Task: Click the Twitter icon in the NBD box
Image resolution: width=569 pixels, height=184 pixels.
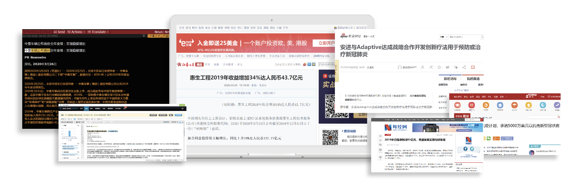Action: click(x=472, y=149)
